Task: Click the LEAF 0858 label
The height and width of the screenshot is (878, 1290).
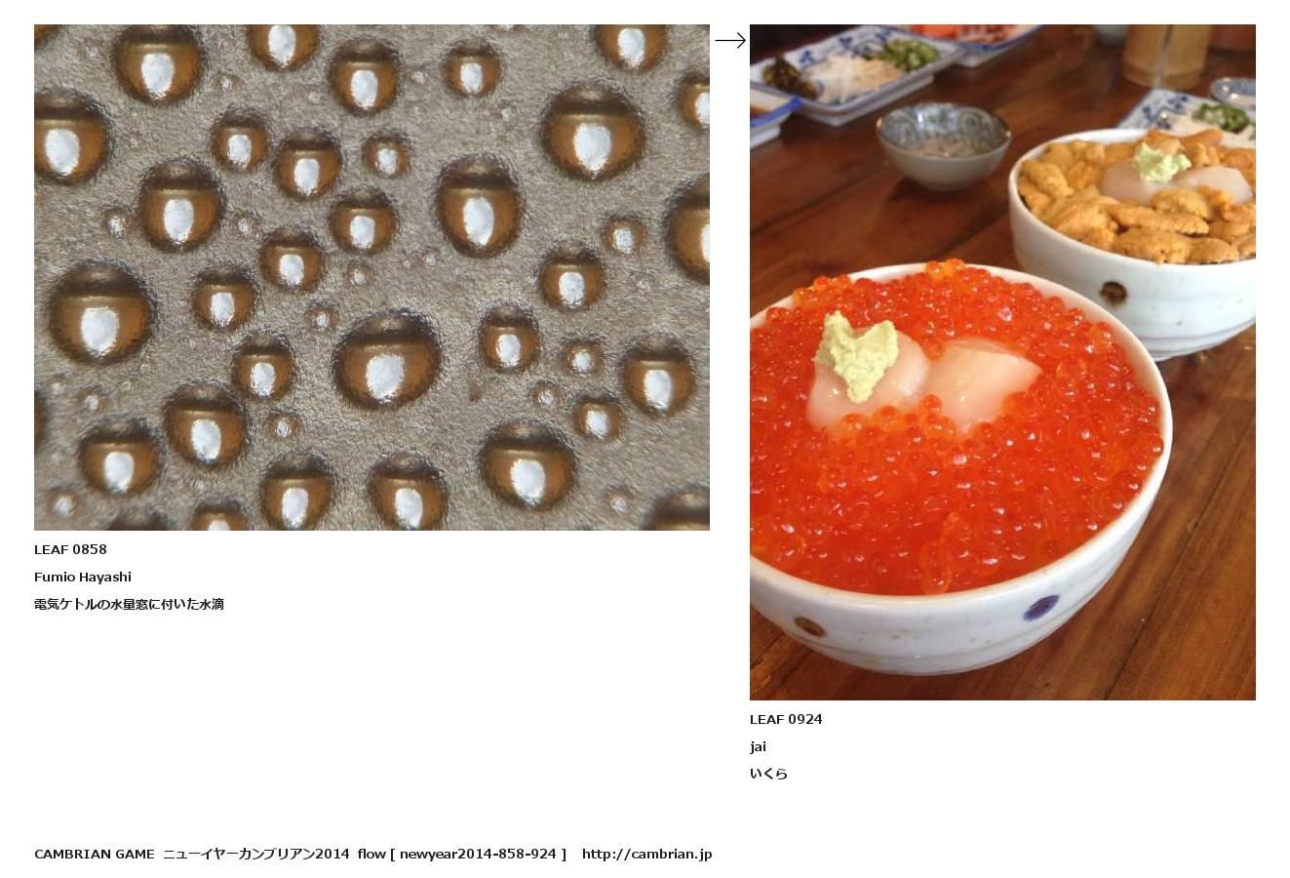Action: (70, 549)
